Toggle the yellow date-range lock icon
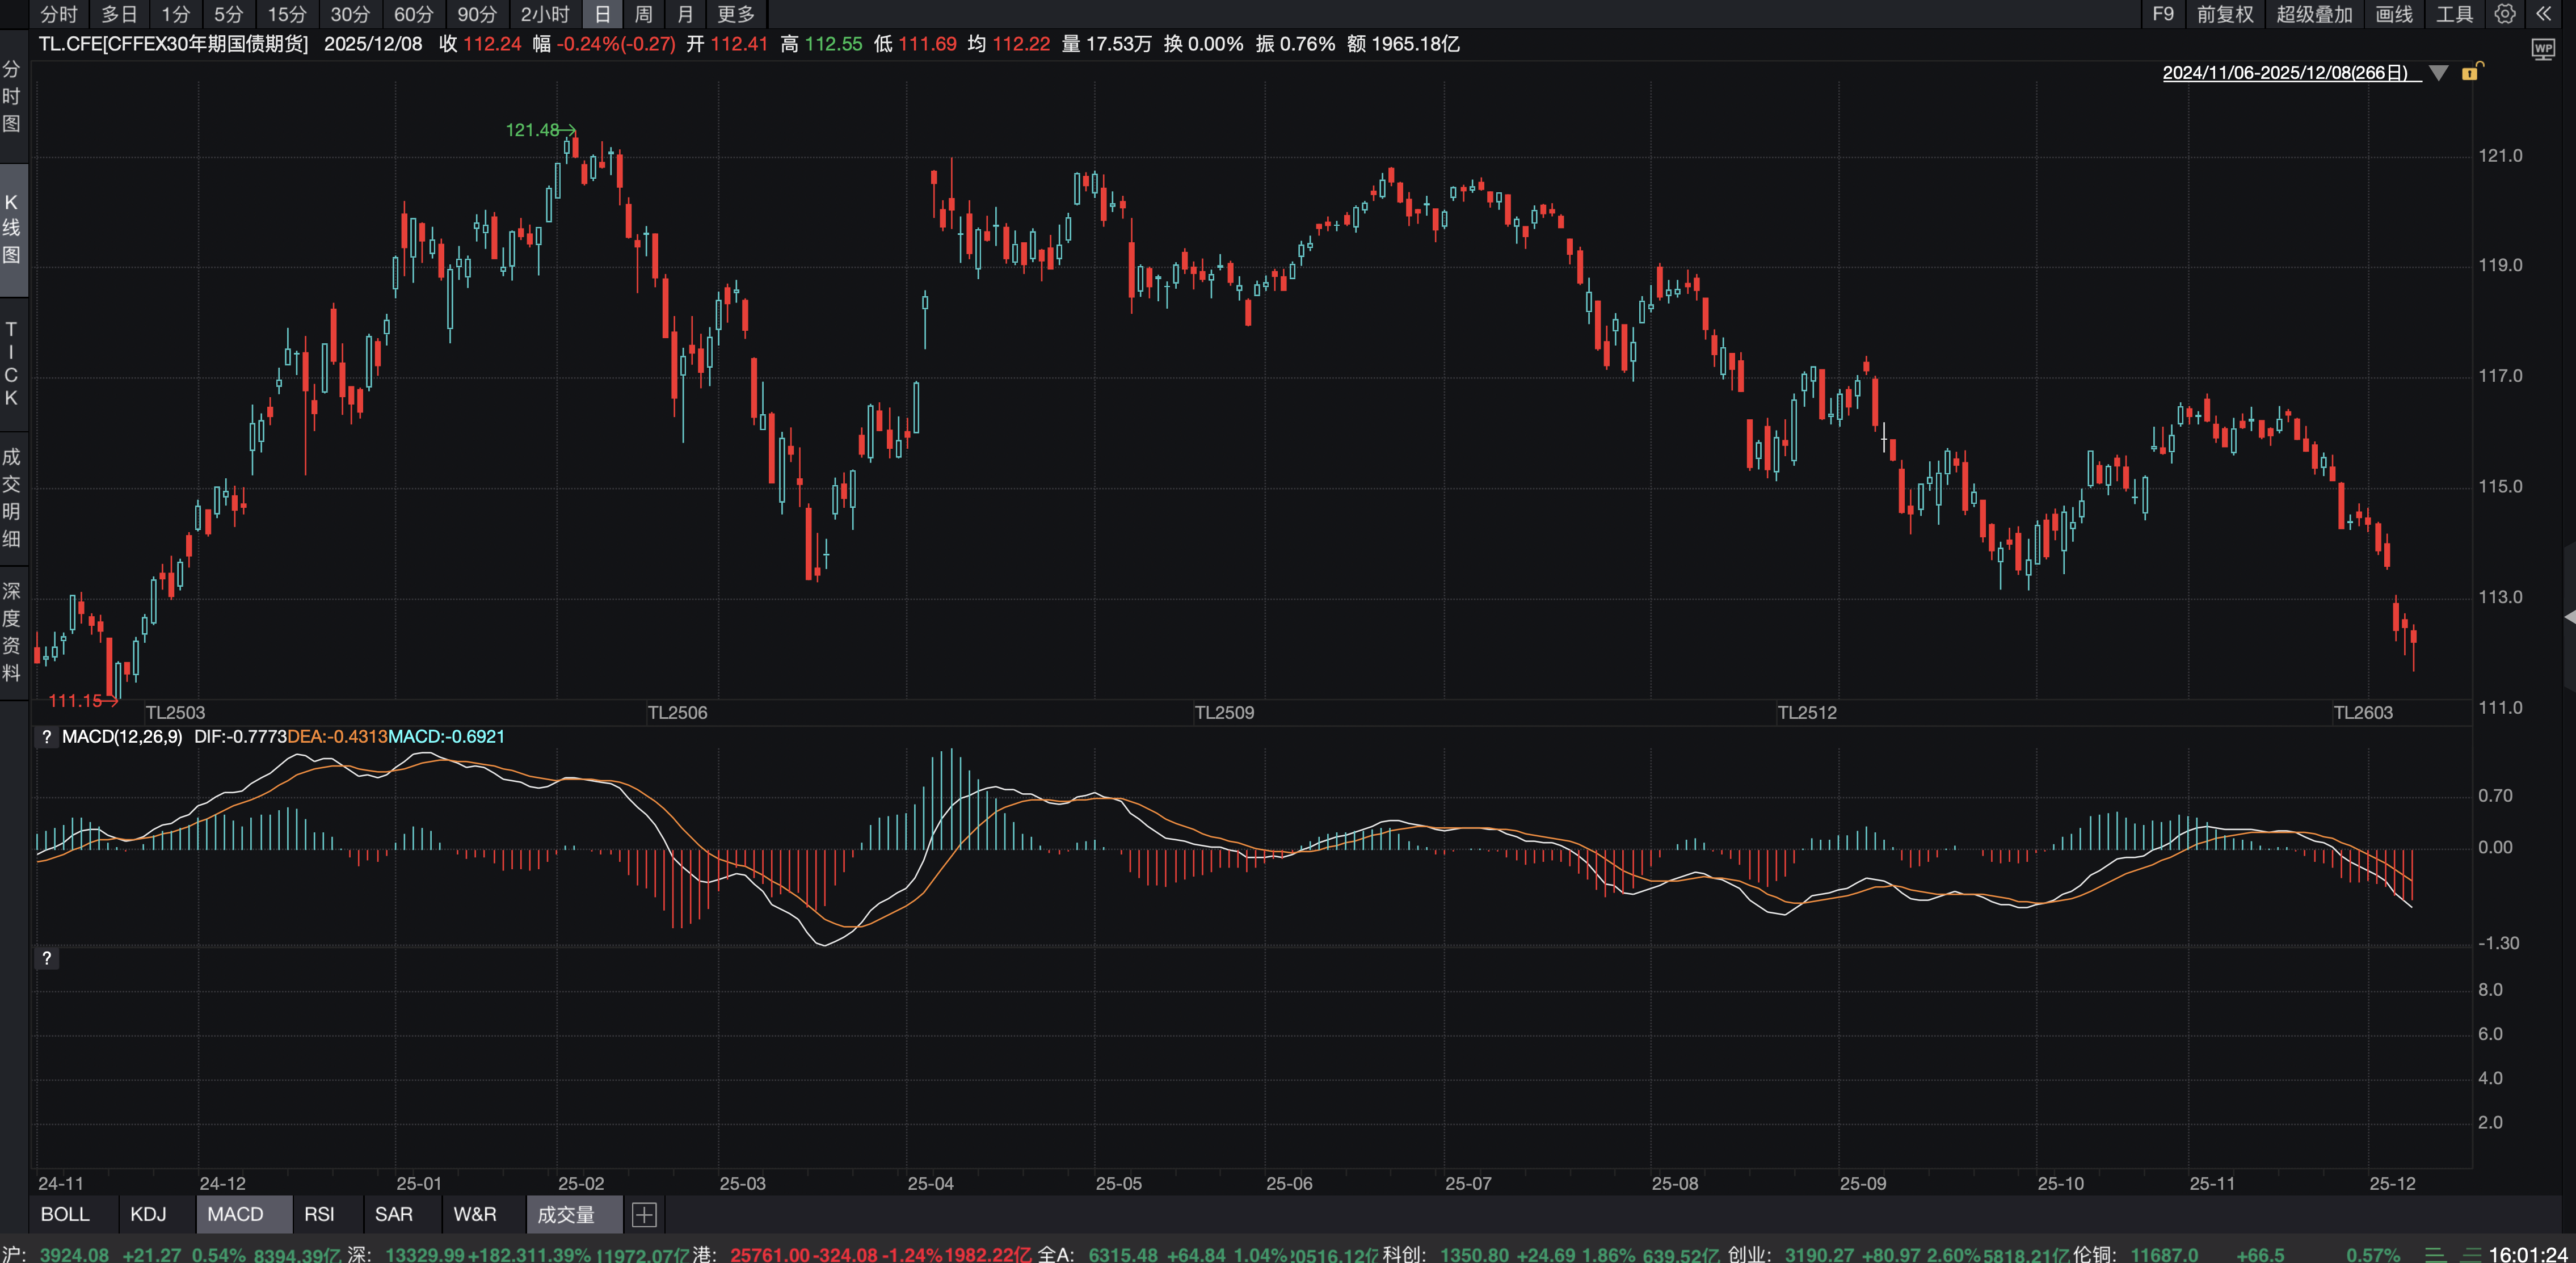The image size is (2576, 1263). (x=2470, y=72)
